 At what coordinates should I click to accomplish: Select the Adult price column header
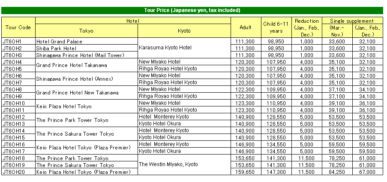(x=246, y=27)
